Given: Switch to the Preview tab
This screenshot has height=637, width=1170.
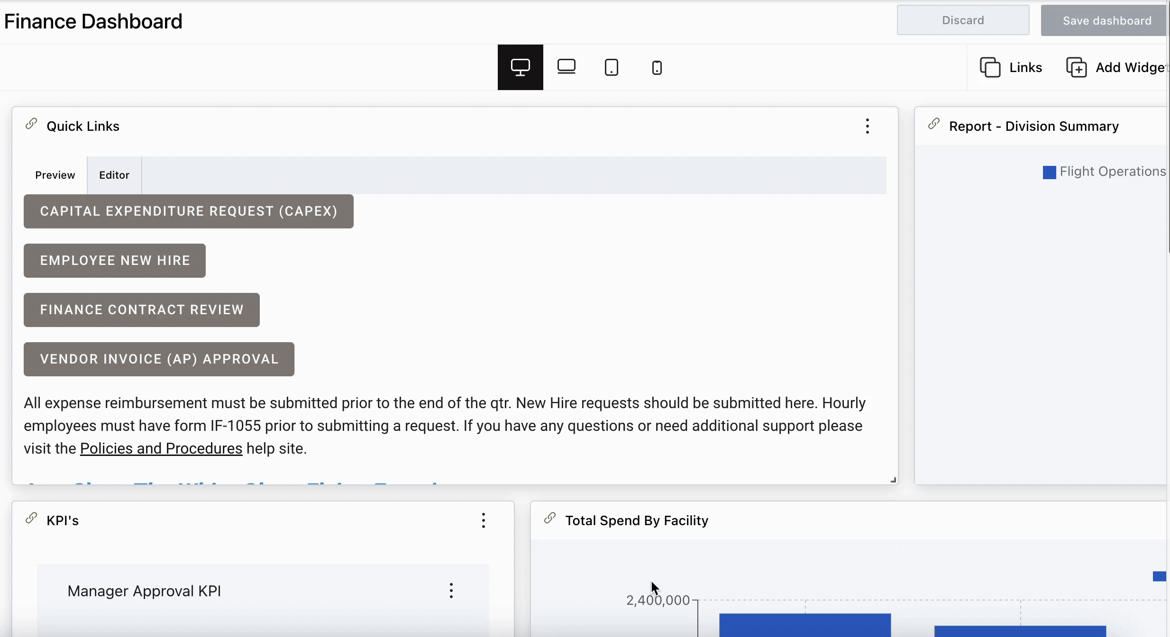Looking at the screenshot, I should [55, 175].
